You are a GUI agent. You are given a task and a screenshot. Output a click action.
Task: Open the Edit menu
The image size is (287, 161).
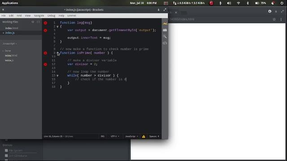(11, 16)
